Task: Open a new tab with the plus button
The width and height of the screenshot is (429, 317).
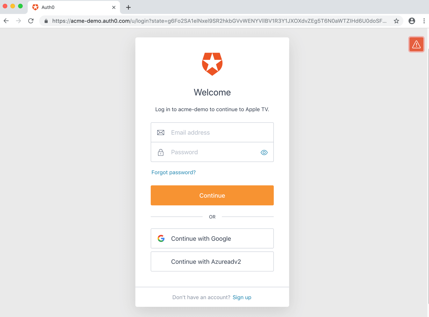Action: coord(128,7)
